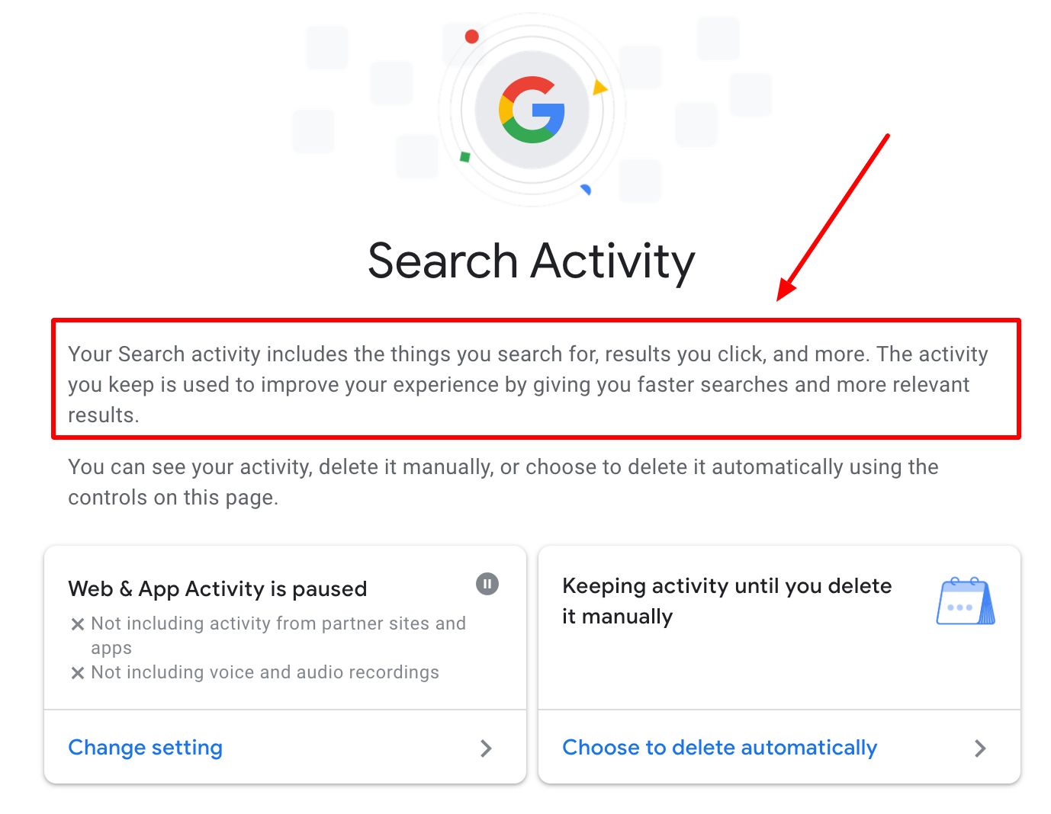
Task: Click the highlighted Search activity description paragraph
Action: pos(527,384)
